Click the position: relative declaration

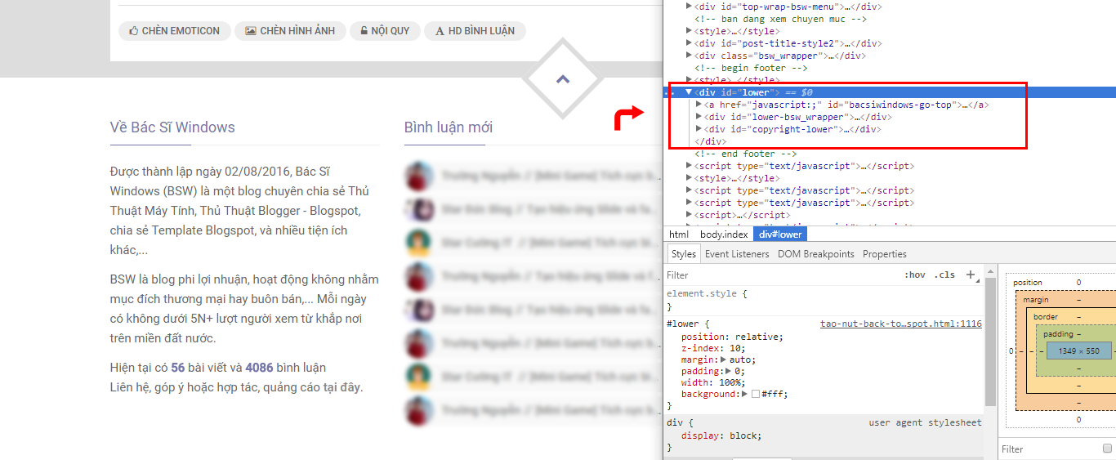(x=731, y=337)
